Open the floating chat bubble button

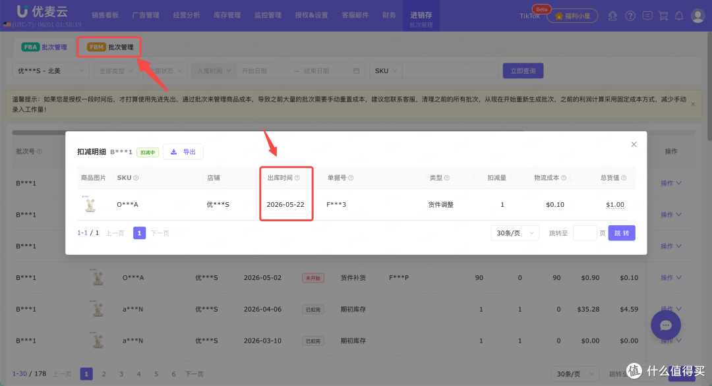pyautogui.click(x=666, y=325)
